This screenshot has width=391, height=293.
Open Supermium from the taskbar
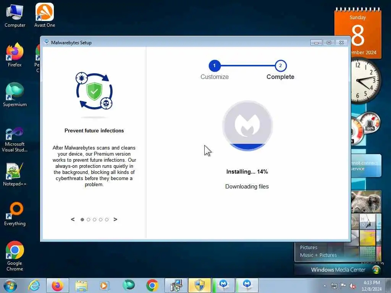128,285
